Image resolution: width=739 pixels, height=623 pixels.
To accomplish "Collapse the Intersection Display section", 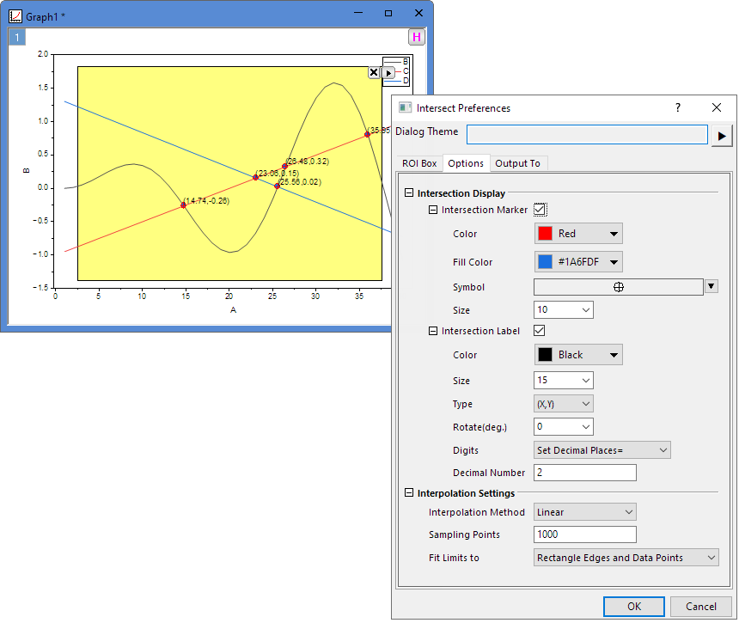I will click(409, 192).
